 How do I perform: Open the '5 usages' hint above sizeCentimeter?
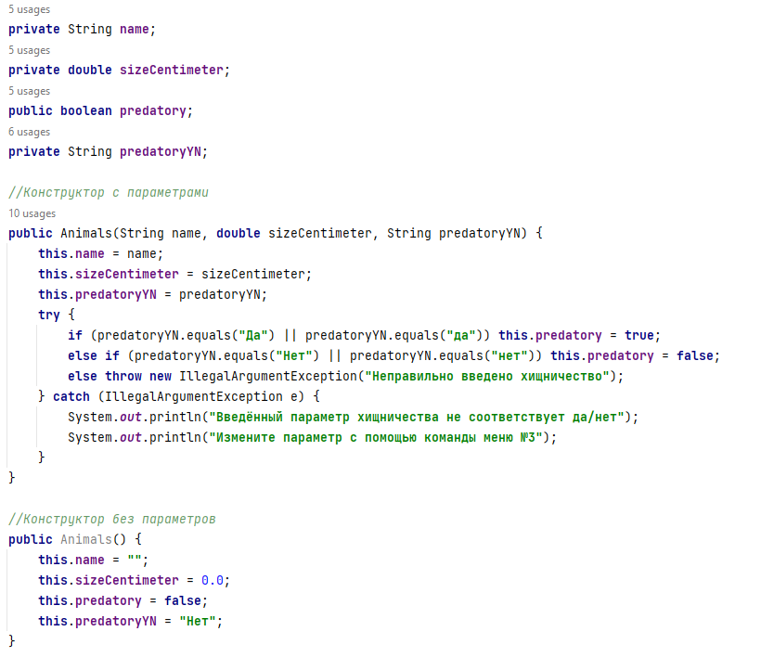[x=29, y=50]
